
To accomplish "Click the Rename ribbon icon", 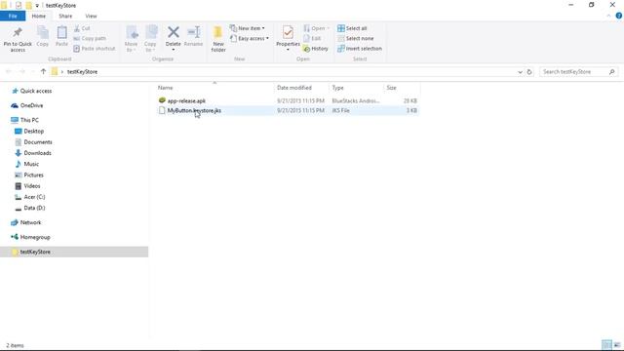I will (194, 32).
